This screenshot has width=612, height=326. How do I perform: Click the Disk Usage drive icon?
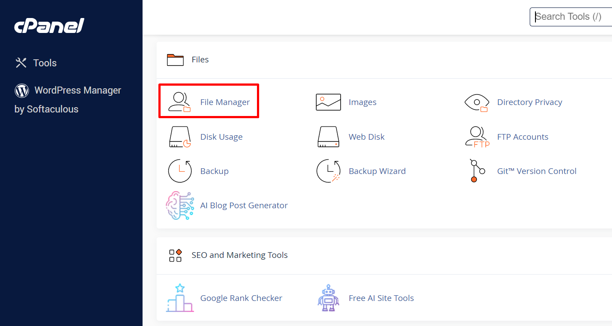click(x=180, y=137)
